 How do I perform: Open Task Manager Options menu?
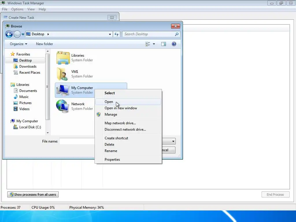(x=17, y=9)
